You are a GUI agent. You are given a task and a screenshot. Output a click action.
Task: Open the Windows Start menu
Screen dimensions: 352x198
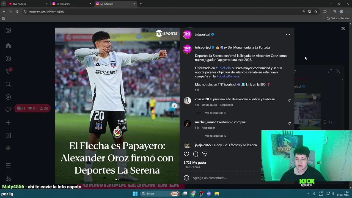(x=135, y=194)
